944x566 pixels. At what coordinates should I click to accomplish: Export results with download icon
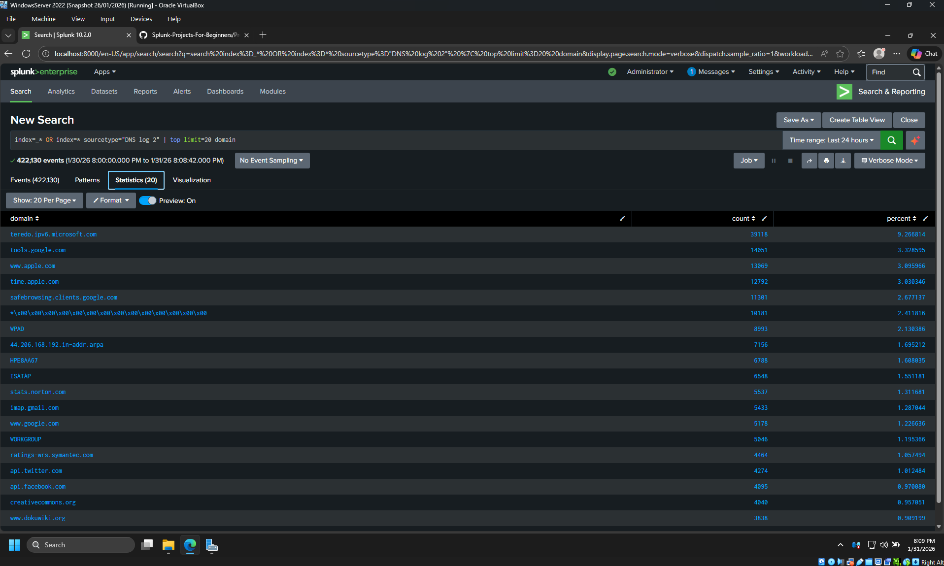[x=843, y=161]
